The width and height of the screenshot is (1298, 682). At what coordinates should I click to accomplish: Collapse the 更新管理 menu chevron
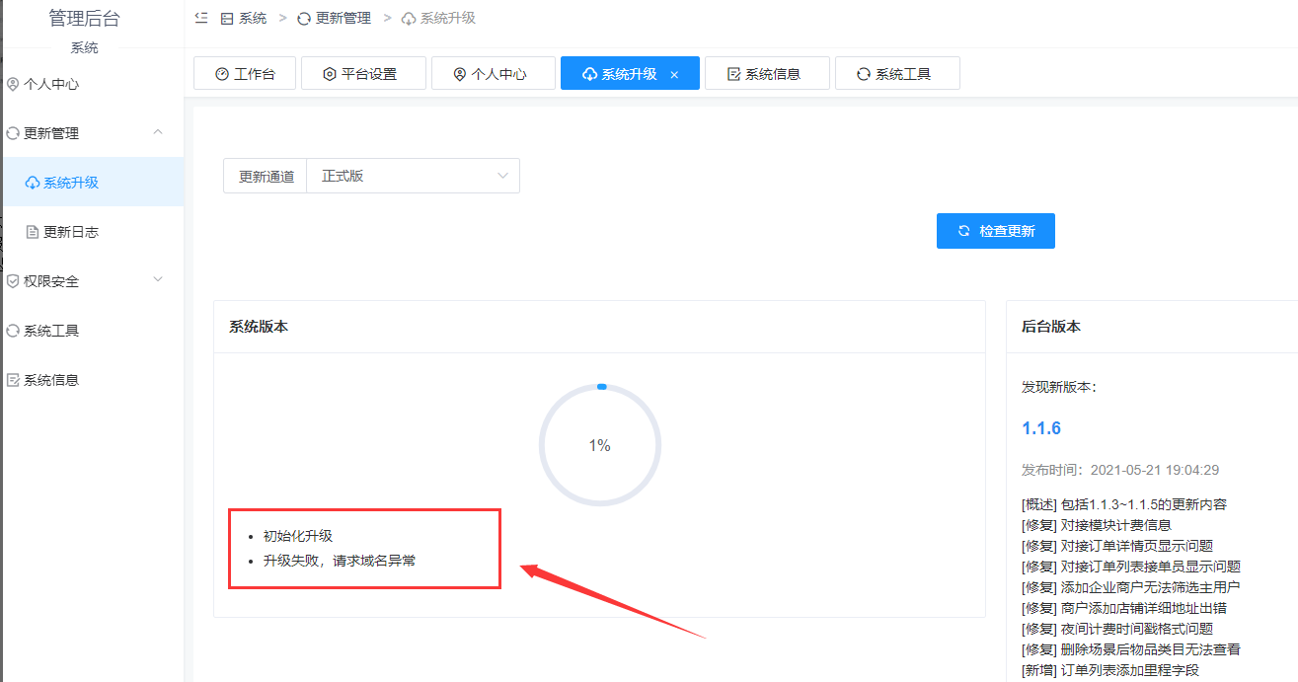pos(158,132)
